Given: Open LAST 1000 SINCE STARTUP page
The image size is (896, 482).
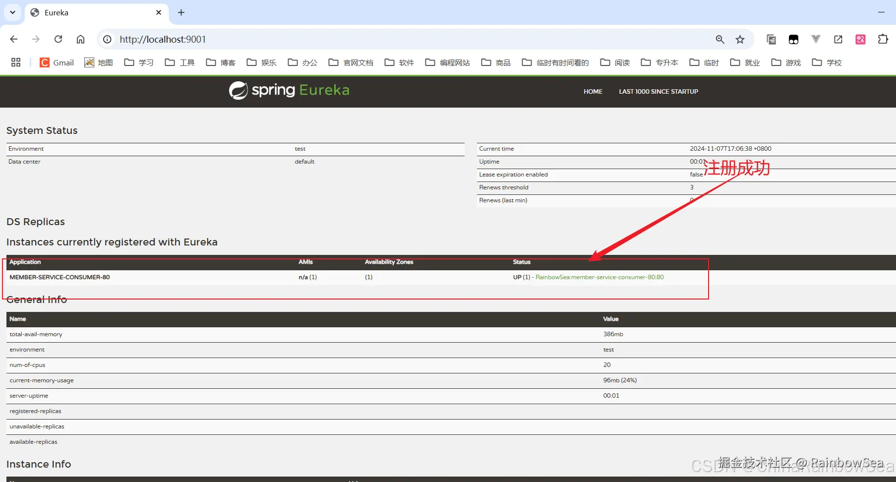Looking at the screenshot, I should click(x=658, y=92).
